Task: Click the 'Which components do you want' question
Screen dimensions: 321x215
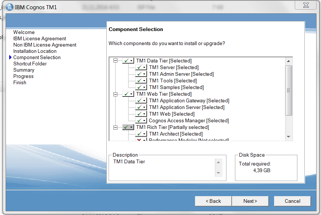Action: (x=167, y=44)
